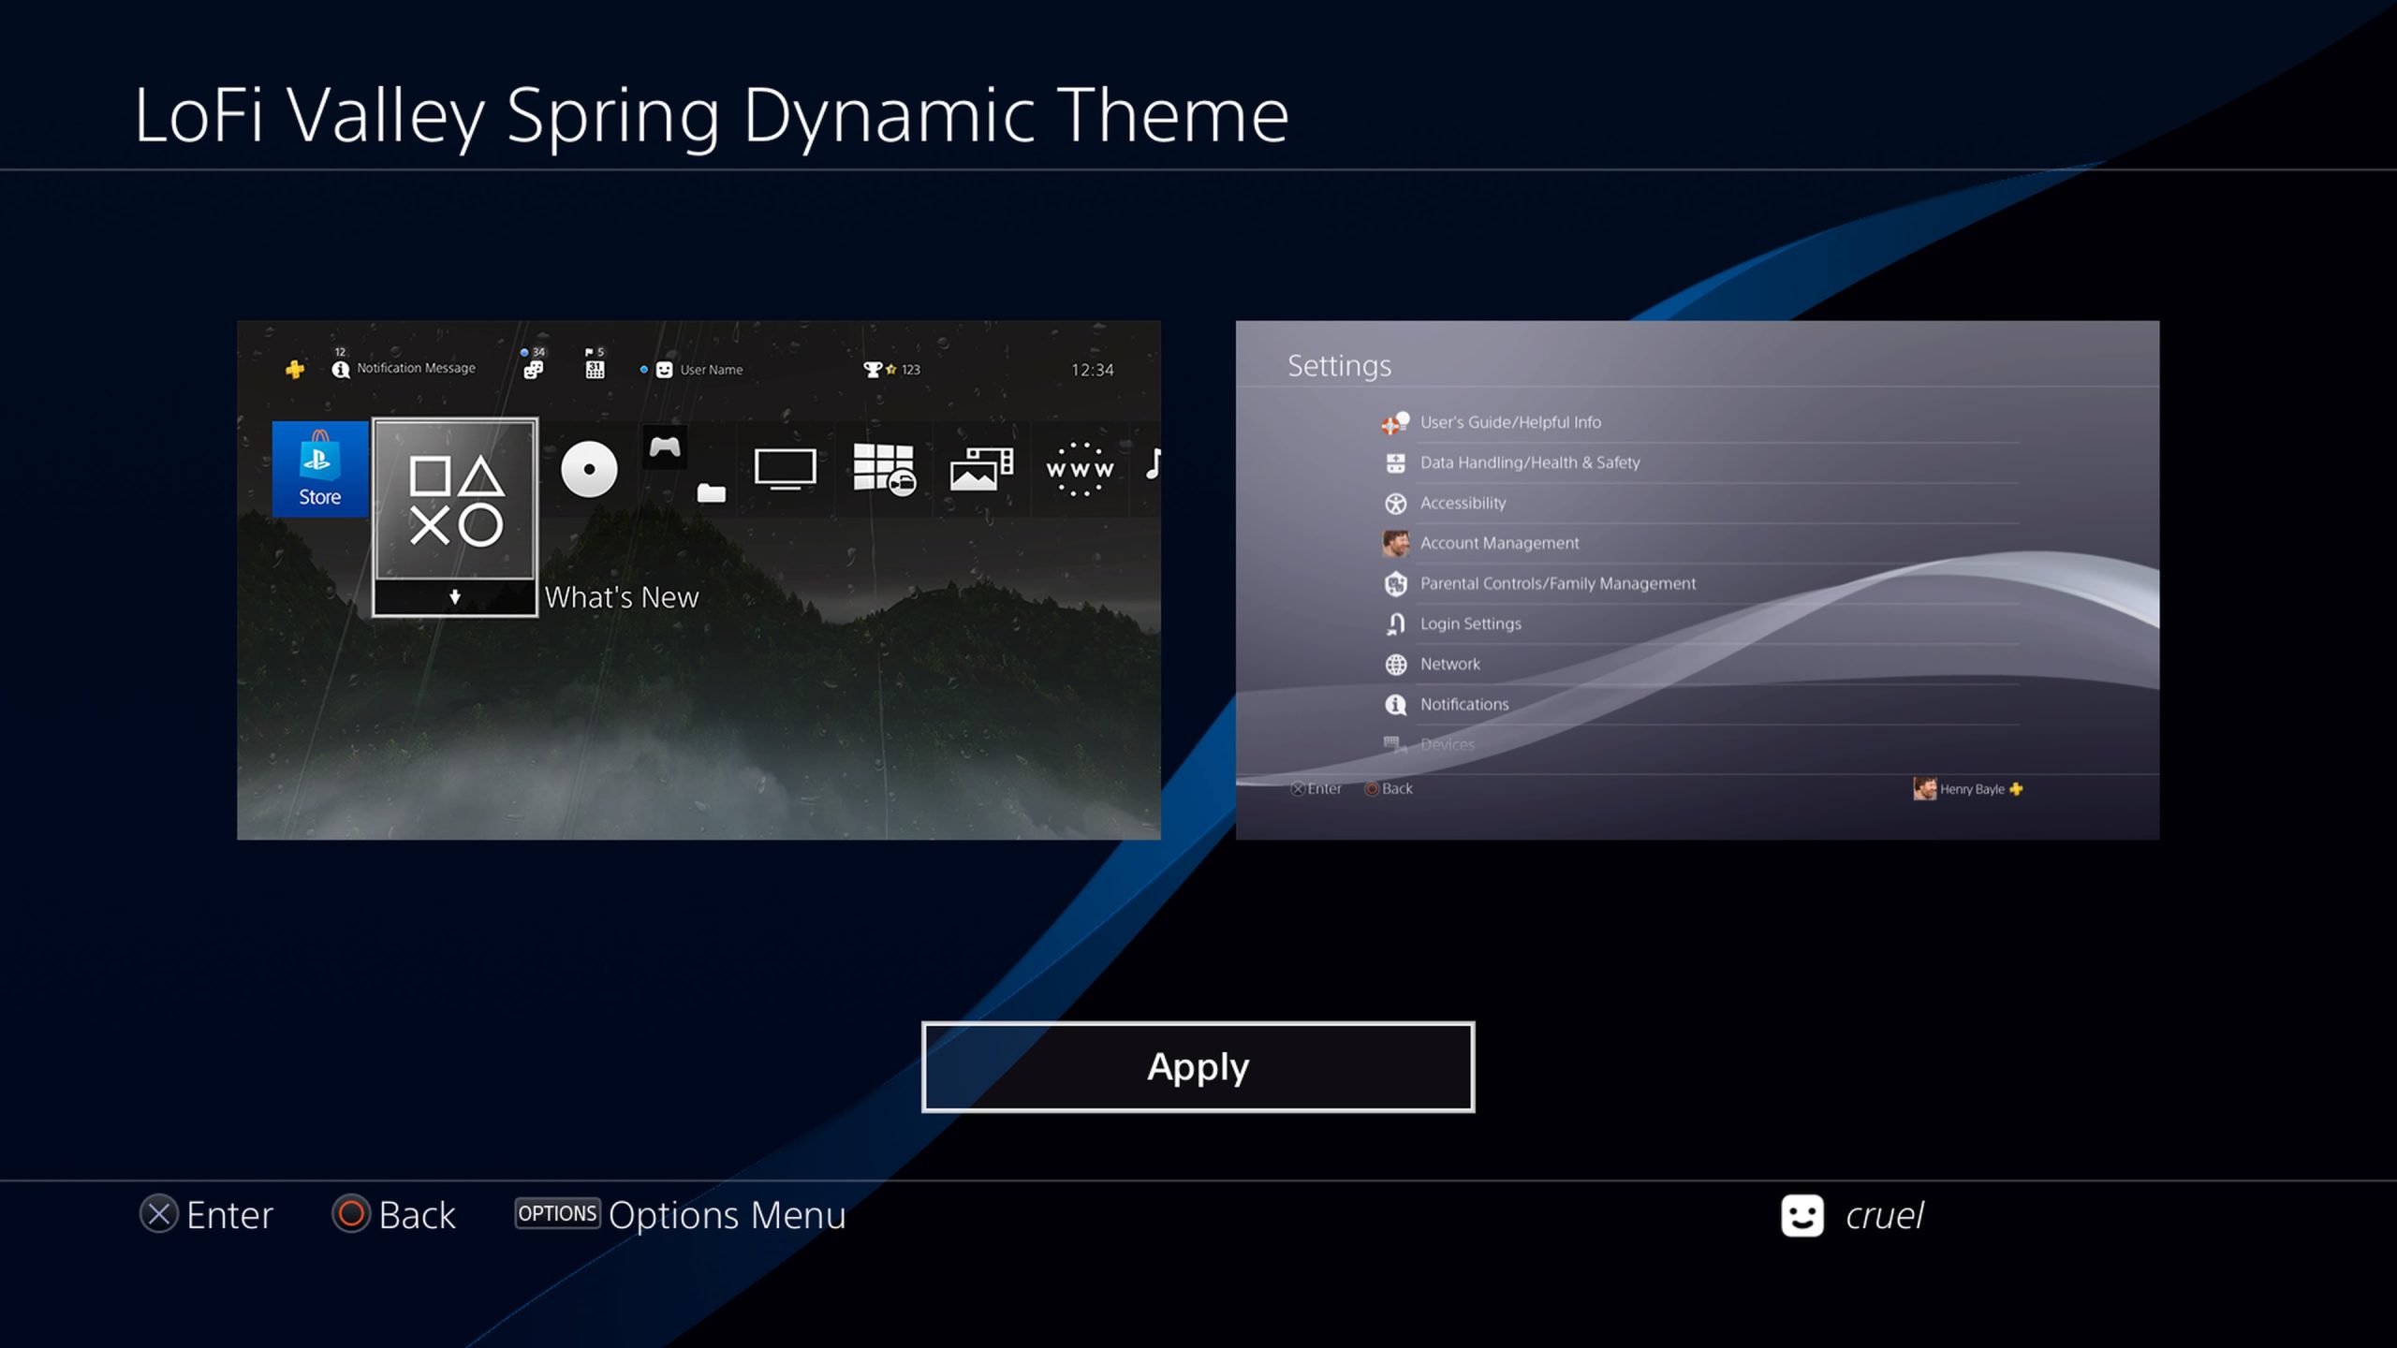
Task: Click the Enter cross button hint
Action: [x=159, y=1214]
